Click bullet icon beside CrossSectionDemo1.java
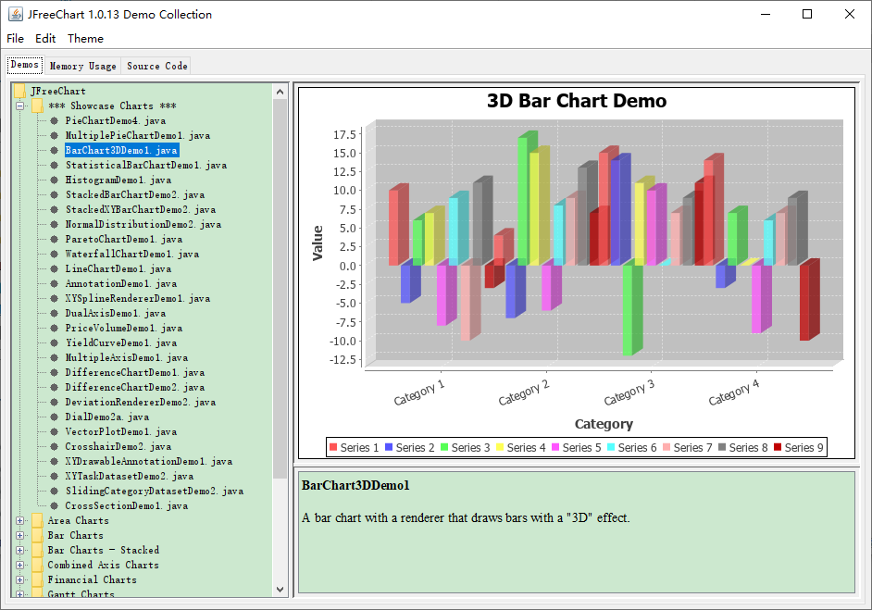The width and height of the screenshot is (872, 610). pos(54,505)
